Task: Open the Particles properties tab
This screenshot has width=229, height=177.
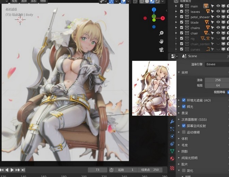Action: (x=172, y=129)
